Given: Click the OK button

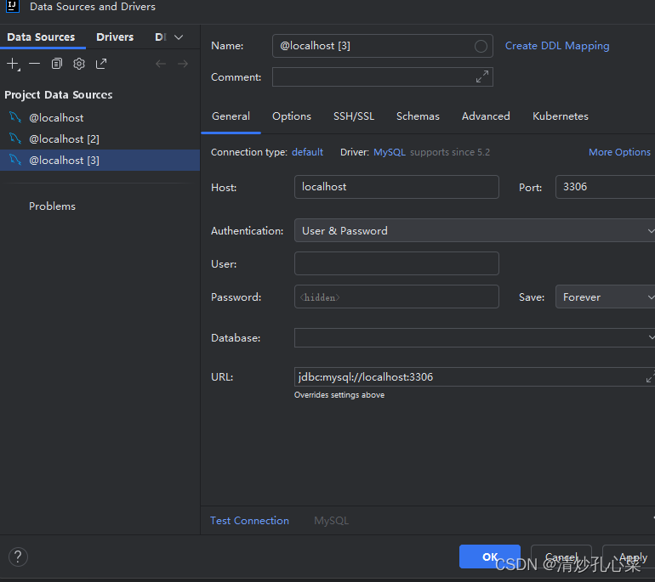Looking at the screenshot, I should coord(490,557).
